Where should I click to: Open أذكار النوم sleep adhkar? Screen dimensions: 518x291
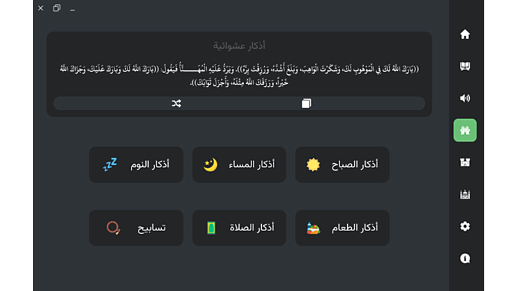point(136,164)
